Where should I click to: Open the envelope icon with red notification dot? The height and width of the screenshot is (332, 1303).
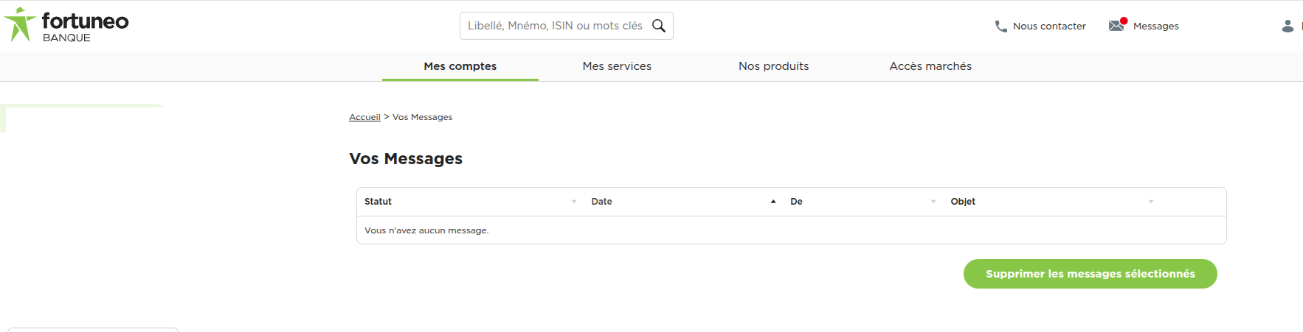(x=1117, y=25)
